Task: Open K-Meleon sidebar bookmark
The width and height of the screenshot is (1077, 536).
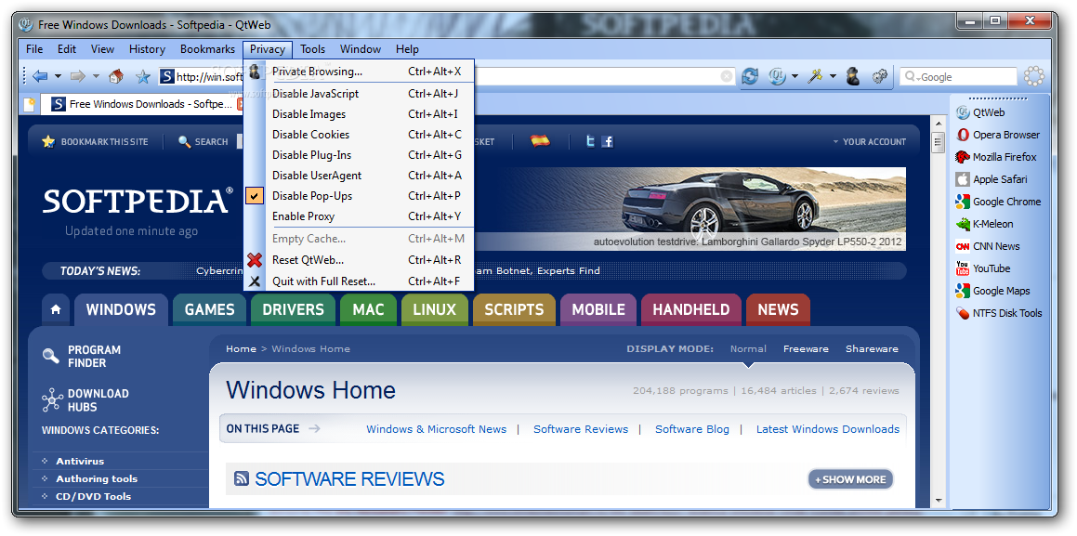Action: coord(984,224)
